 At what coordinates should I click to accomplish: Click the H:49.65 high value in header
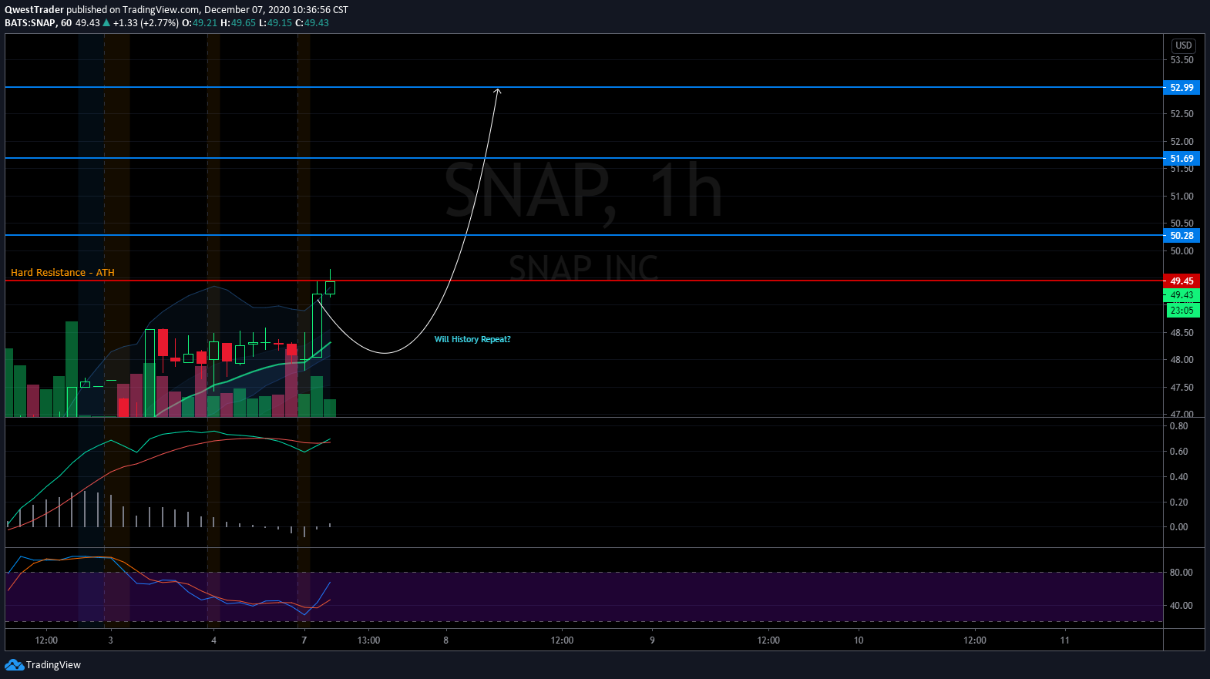238,23
